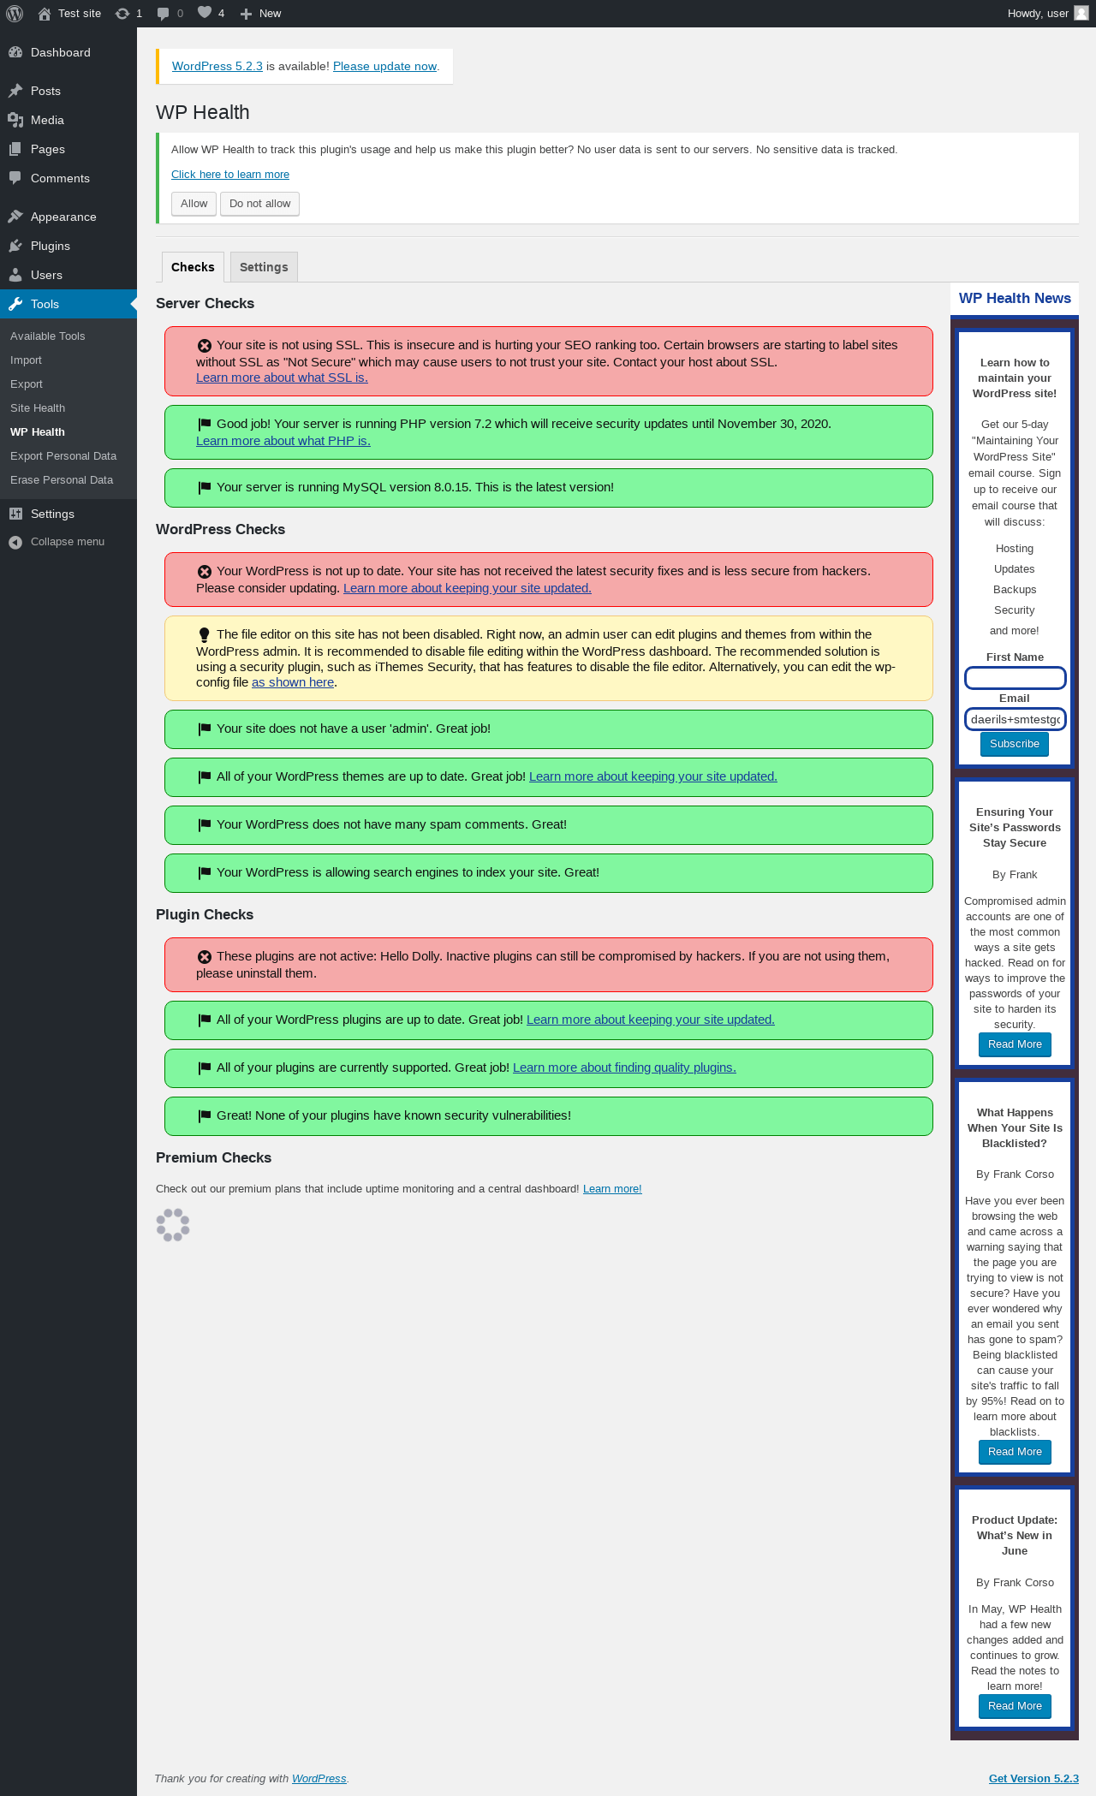Click Read More under Product Update article
The image size is (1096, 1796).
coord(1015,1706)
